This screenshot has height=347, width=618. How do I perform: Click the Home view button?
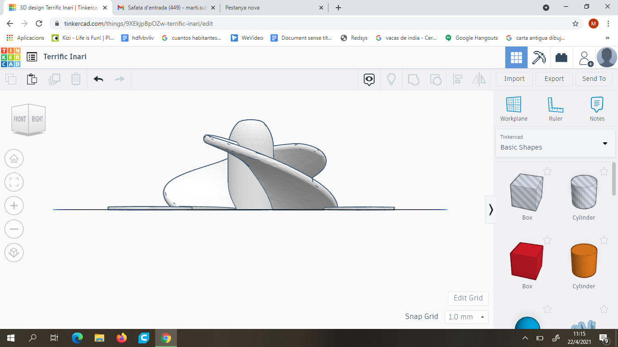click(14, 159)
